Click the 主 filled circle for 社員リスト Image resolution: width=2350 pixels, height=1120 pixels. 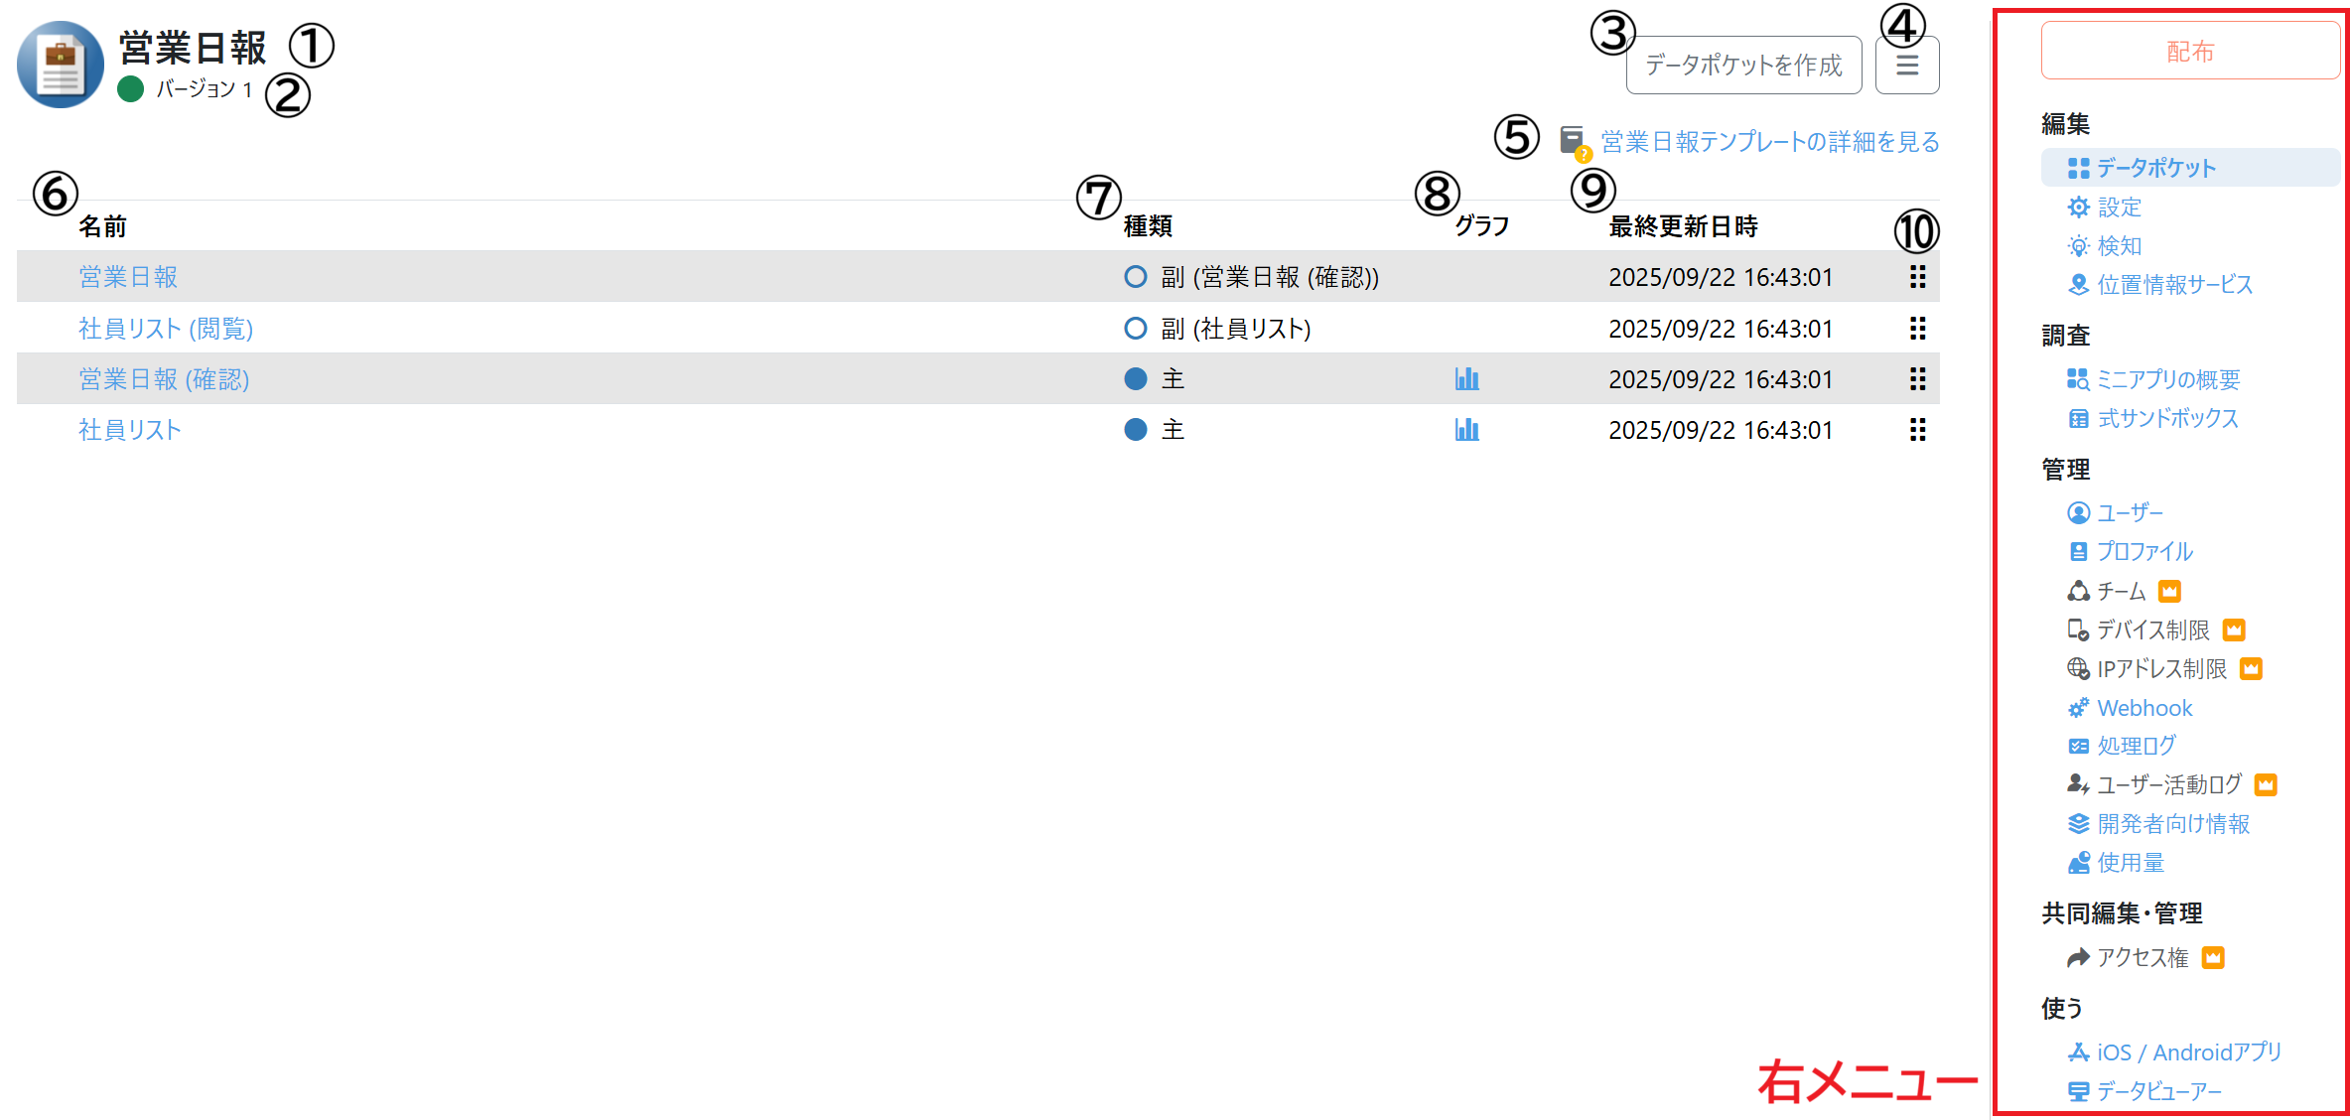tap(1135, 430)
